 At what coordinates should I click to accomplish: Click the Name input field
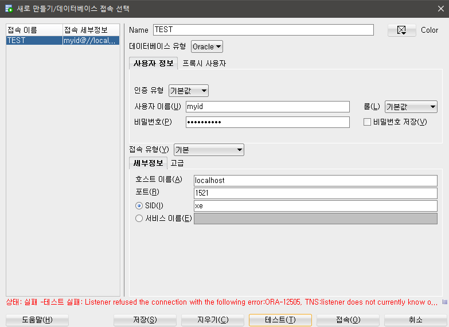click(x=263, y=30)
